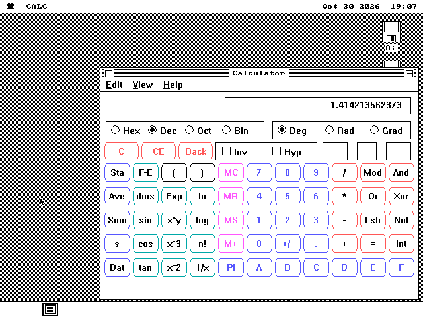
Task: Open the desktop menu icon beside CALC
Action: pos(11,6)
